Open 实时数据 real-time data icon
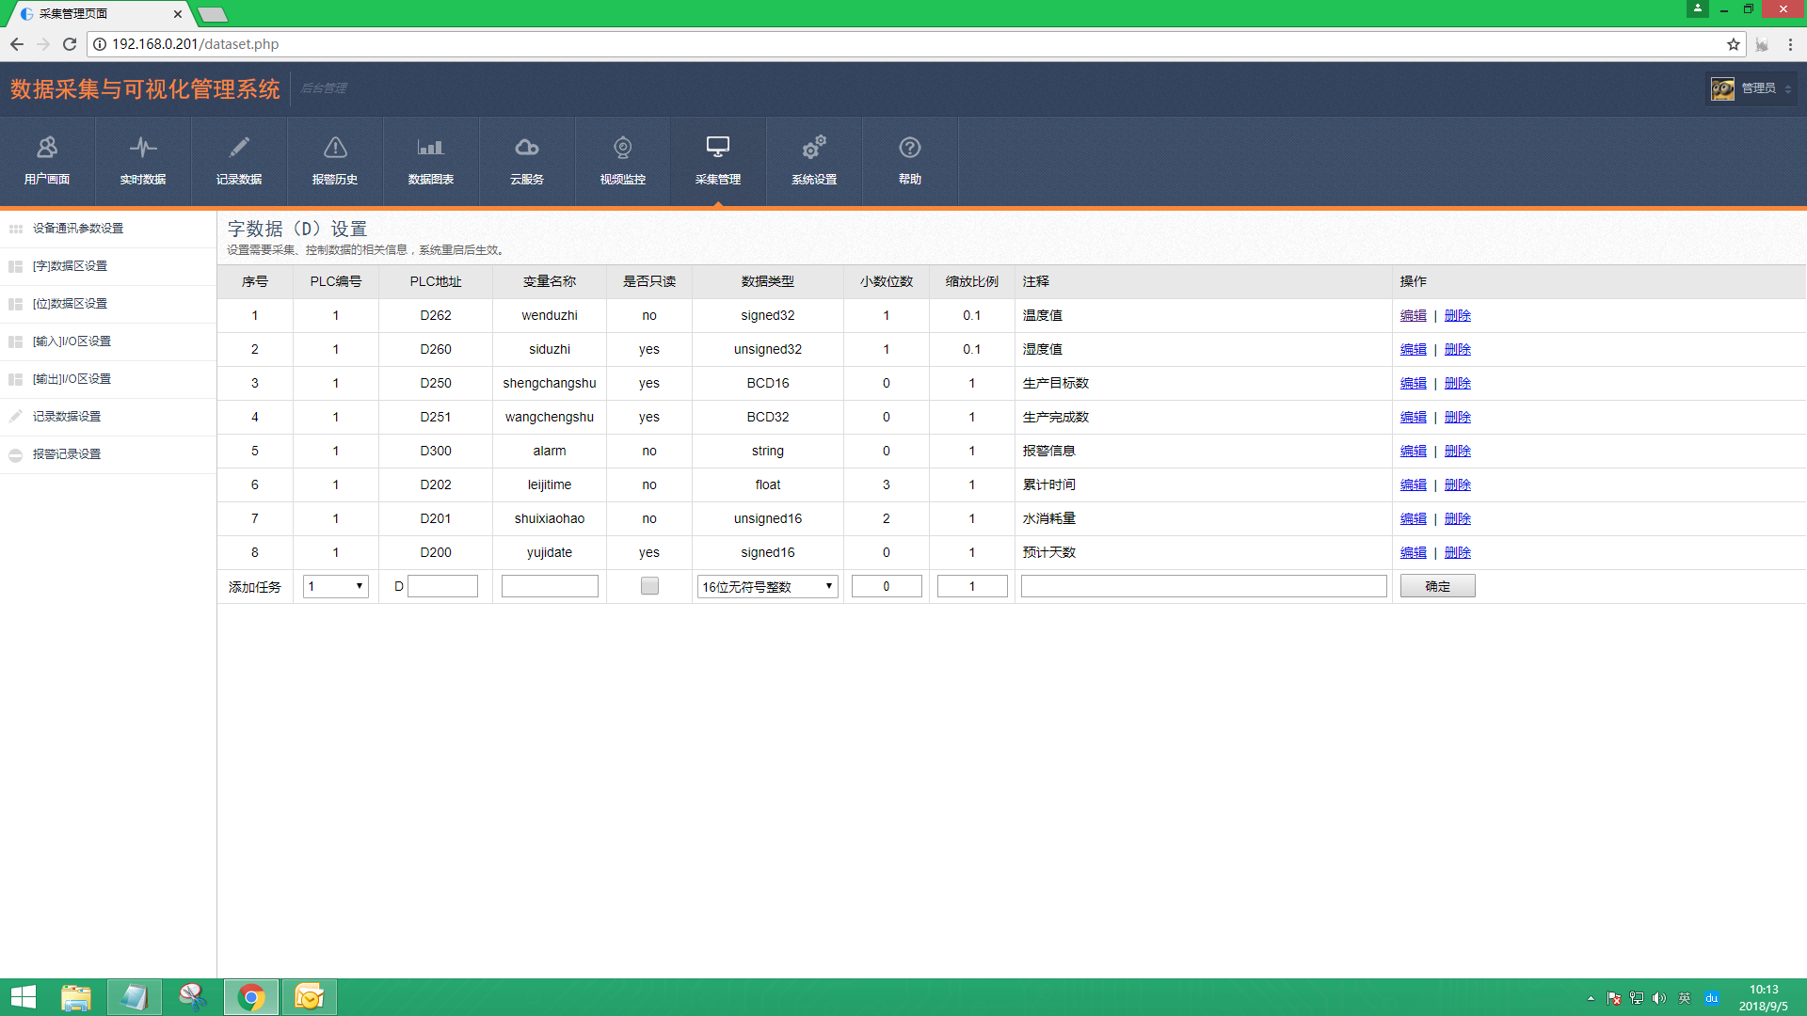The width and height of the screenshot is (1807, 1016). click(143, 148)
